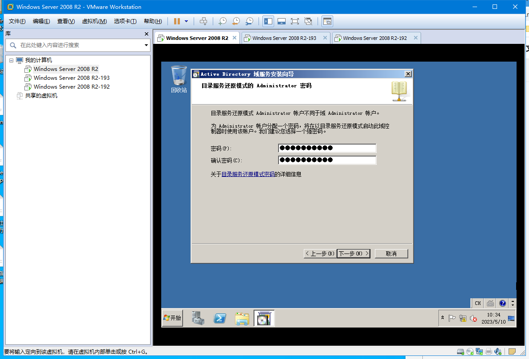
Task: Open the library search dropdown arrow
Action: (146, 45)
